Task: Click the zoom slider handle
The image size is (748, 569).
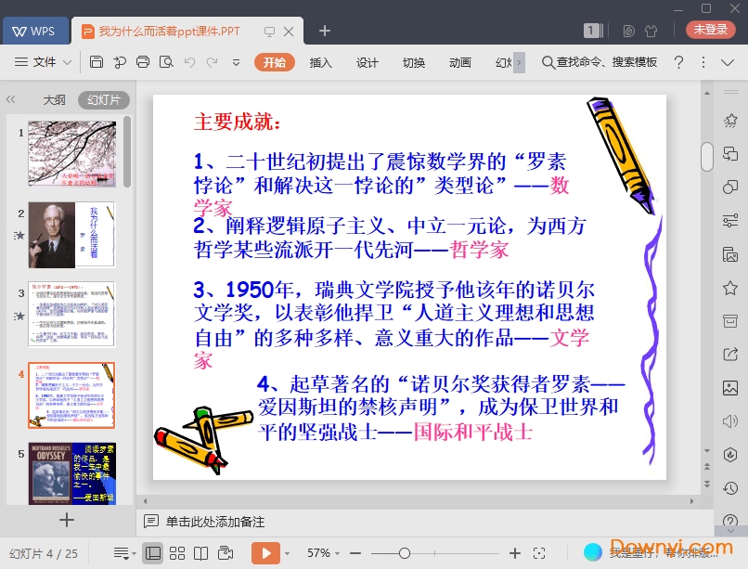Action: point(404,553)
